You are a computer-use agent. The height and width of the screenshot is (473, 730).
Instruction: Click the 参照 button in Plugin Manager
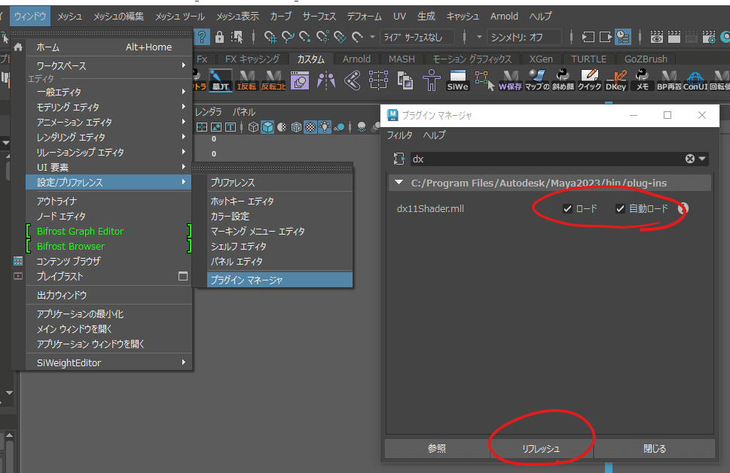[436, 448]
